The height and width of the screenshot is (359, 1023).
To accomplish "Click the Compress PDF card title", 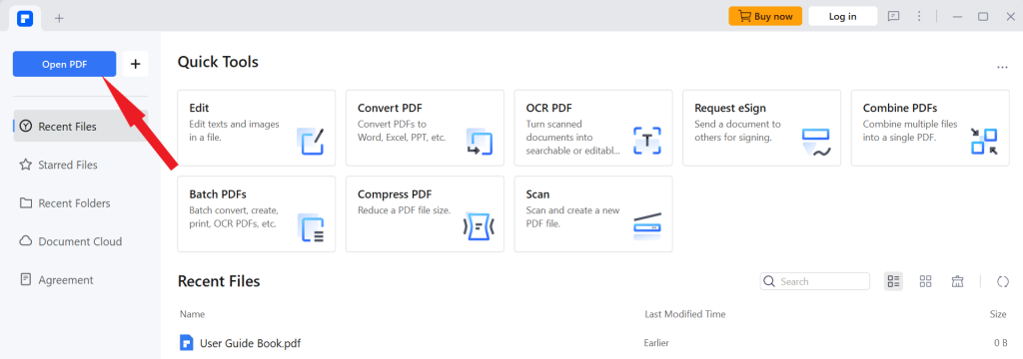I will (395, 194).
